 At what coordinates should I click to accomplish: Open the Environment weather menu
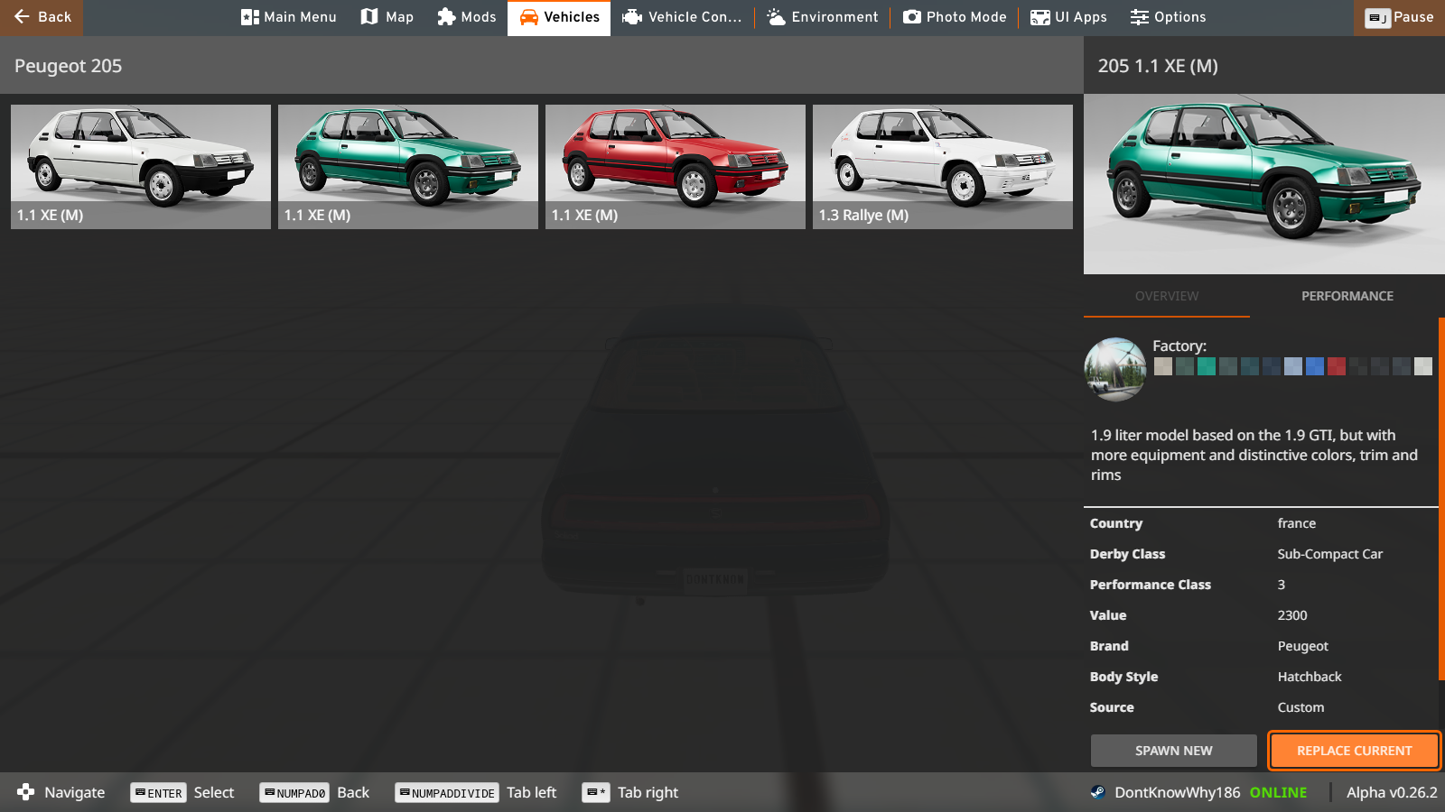pyautogui.click(x=822, y=17)
